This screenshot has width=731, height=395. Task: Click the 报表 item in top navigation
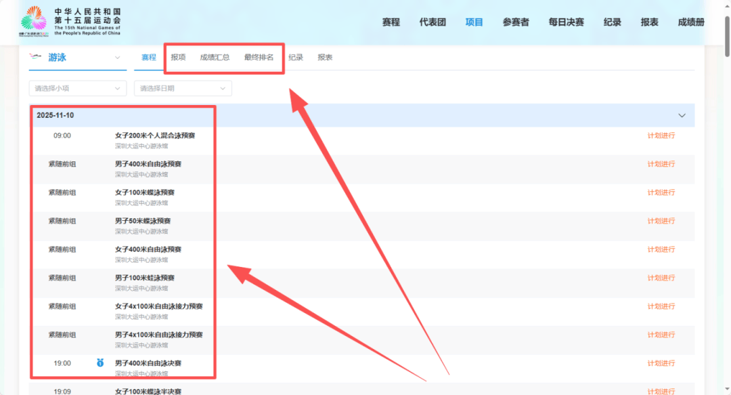coord(648,21)
